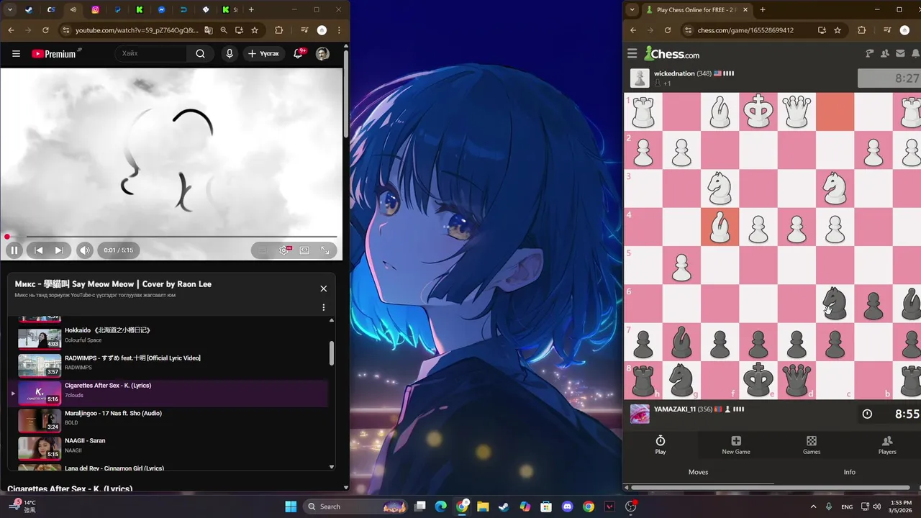The height and width of the screenshot is (518, 921).
Task: Reload the YouTube page
Action: point(45,30)
